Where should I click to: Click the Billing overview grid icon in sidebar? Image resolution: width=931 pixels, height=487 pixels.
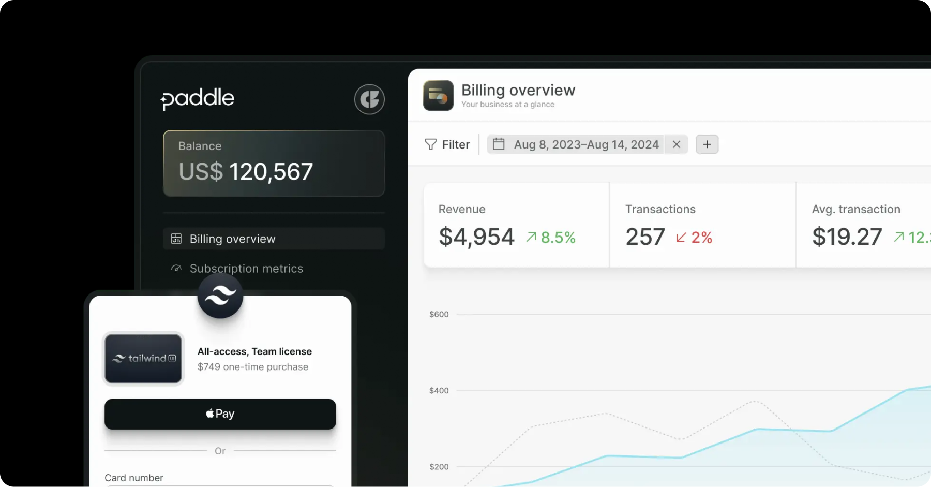pyautogui.click(x=176, y=239)
